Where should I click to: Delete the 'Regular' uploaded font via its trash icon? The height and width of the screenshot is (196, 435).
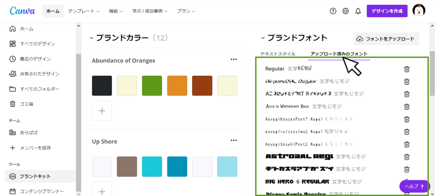click(x=406, y=69)
